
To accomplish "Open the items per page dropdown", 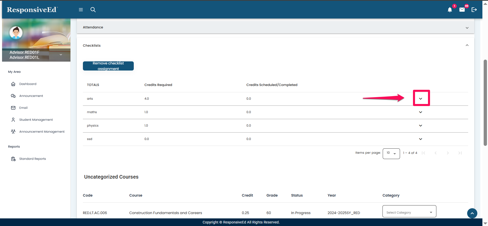I will [391, 153].
